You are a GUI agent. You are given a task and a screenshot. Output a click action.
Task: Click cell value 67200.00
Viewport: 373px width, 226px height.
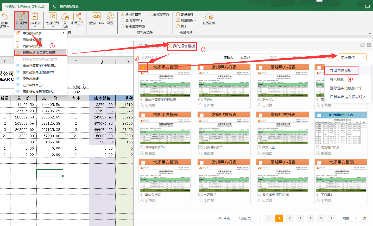click(50, 136)
